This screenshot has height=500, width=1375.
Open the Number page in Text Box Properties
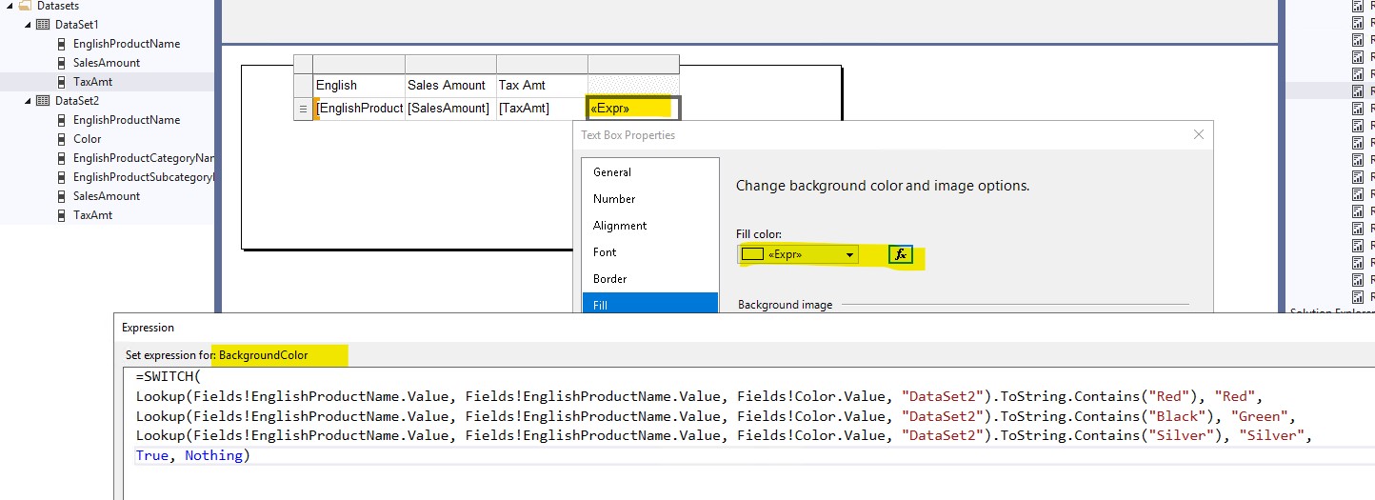pos(650,199)
